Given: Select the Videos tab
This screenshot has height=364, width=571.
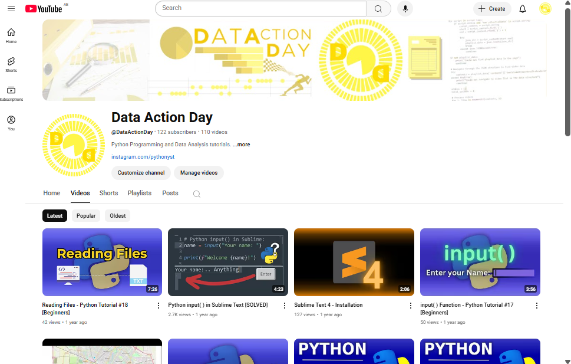Looking at the screenshot, I should click(80, 193).
